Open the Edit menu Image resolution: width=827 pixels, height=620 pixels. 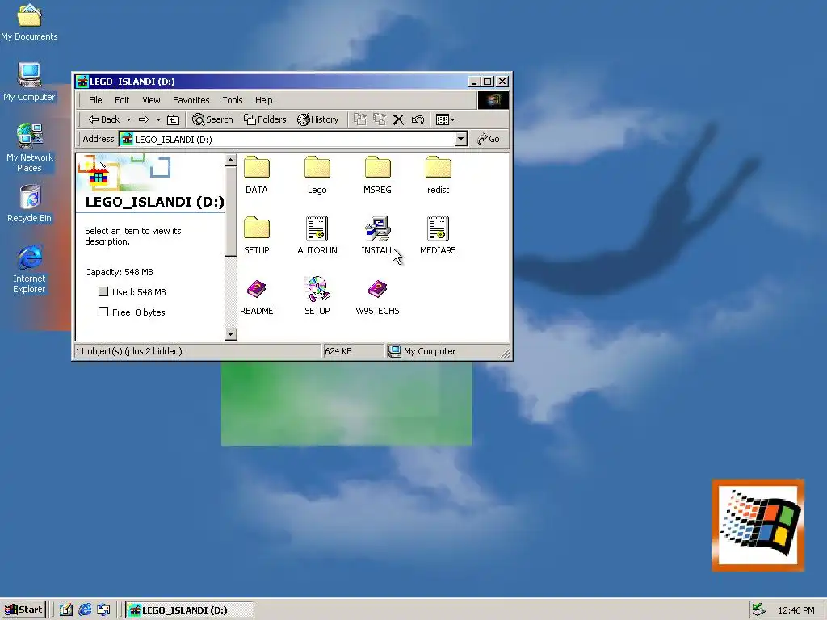[122, 100]
